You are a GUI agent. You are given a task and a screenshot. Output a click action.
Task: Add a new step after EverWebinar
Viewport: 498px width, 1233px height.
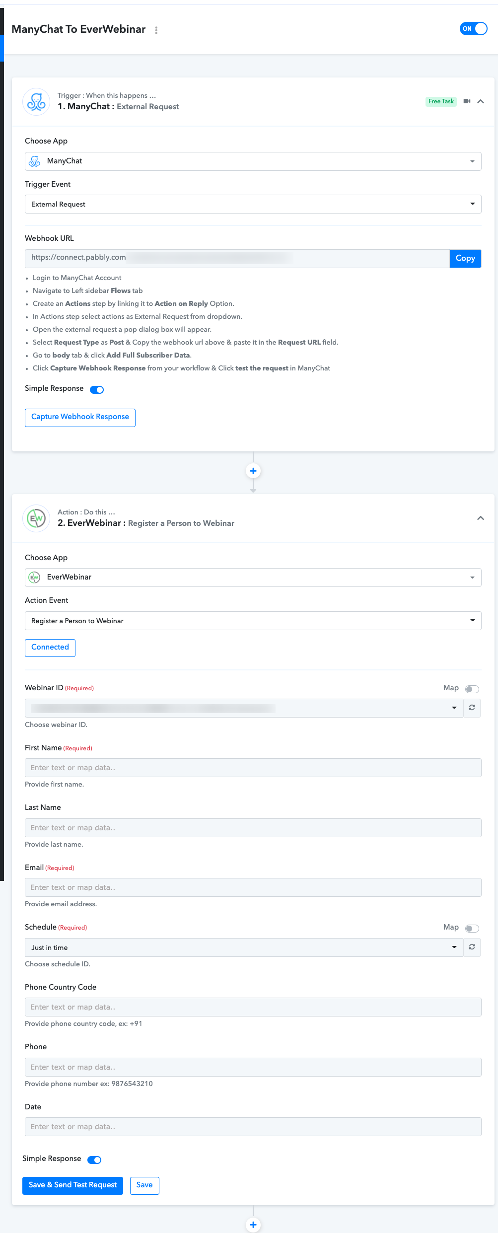click(x=253, y=1225)
